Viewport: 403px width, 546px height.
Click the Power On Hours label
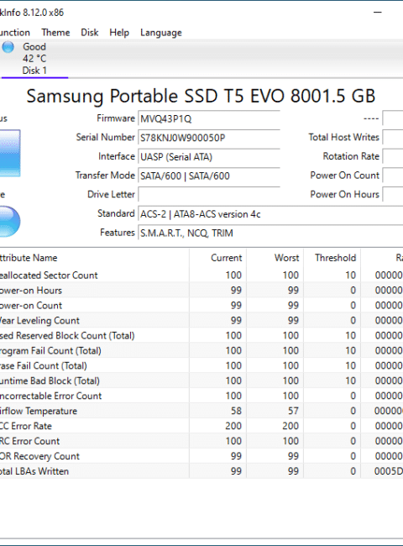click(345, 194)
